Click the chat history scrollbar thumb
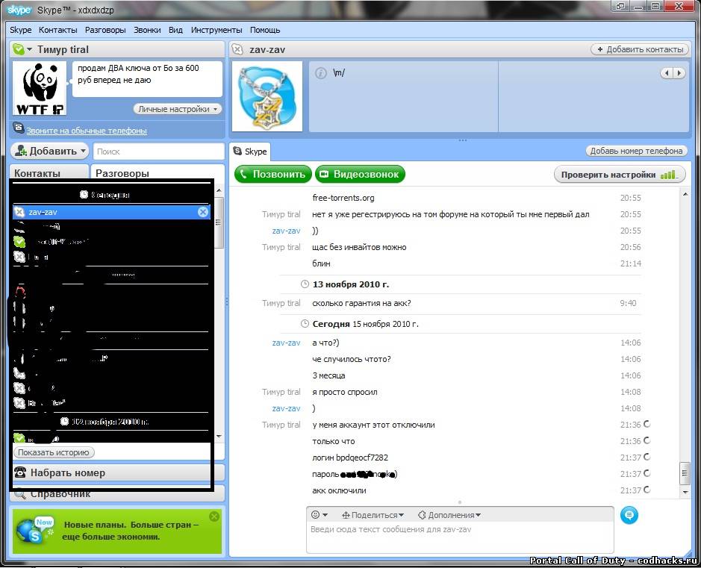This screenshot has height=568, width=701. point(685,474)
